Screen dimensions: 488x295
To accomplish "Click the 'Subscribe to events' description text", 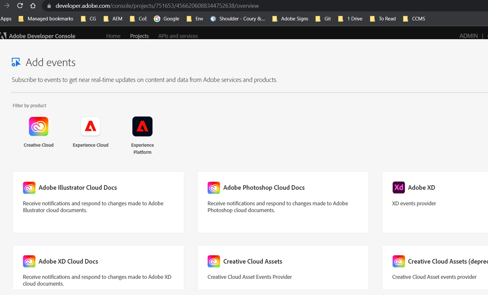I will 144,80.
